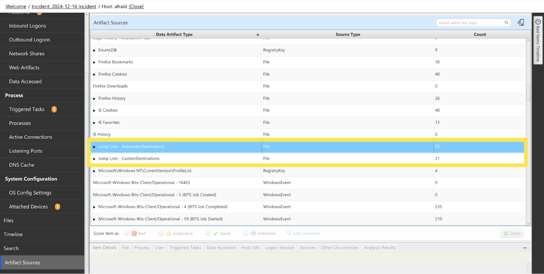544x274 pixels.
Task: Click the sort arrow in Data Artifact Type header
Action: click(258, 35)
